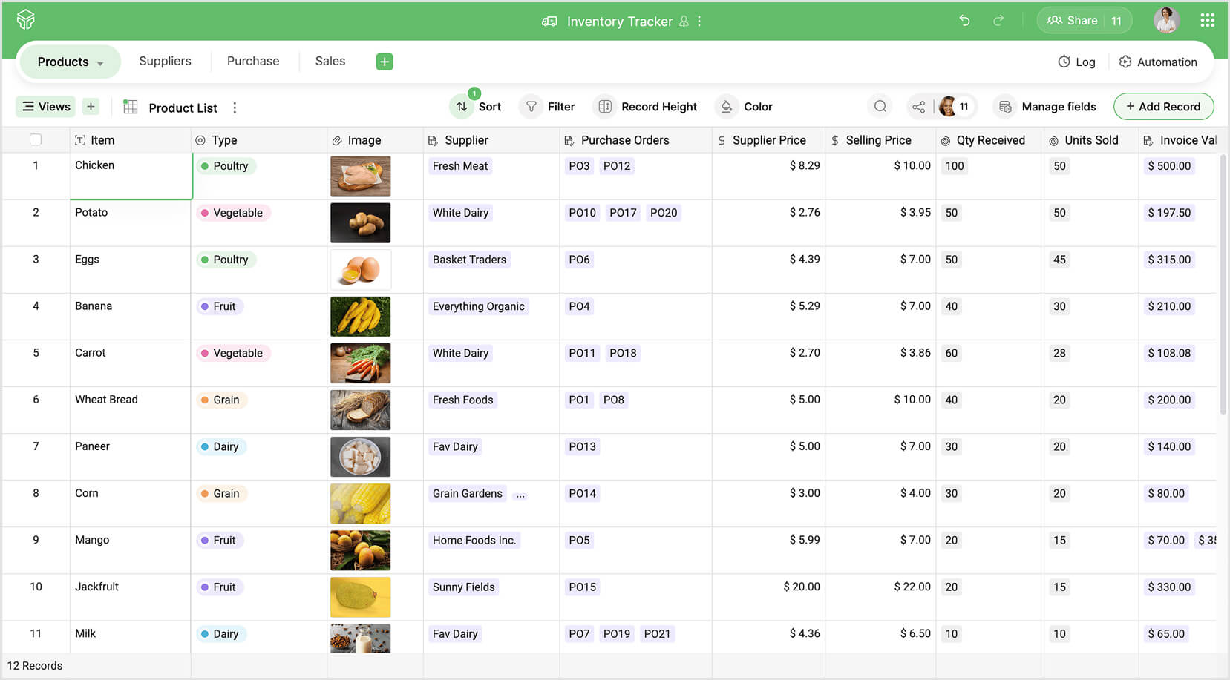Click the Automation clock-gear icon
Viewport: 1230px width, 680px height.
pos(1125,62)
